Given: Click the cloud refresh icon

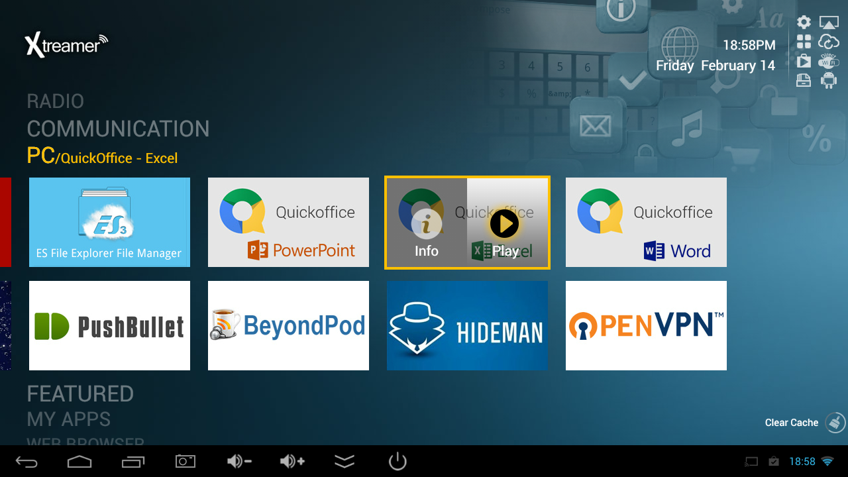Looking at the screenshot, I should point(829,42).
